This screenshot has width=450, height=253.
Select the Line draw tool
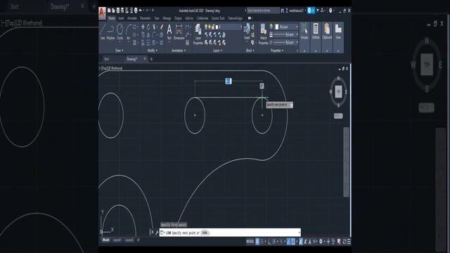click(x=103, y=32)
